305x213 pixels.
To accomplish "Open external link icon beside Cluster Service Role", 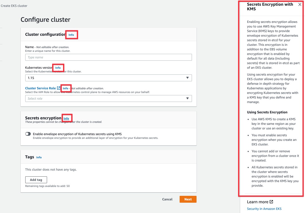I will click(x=59, y=88).
